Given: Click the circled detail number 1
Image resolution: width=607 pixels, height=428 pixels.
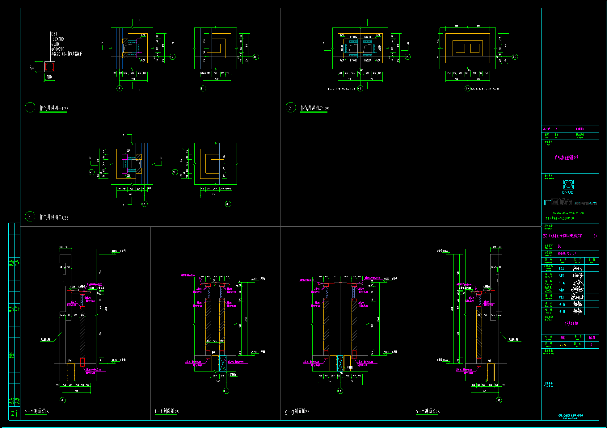Looking at the screenshot, I should pyautogui.click(x=30, y=107).
